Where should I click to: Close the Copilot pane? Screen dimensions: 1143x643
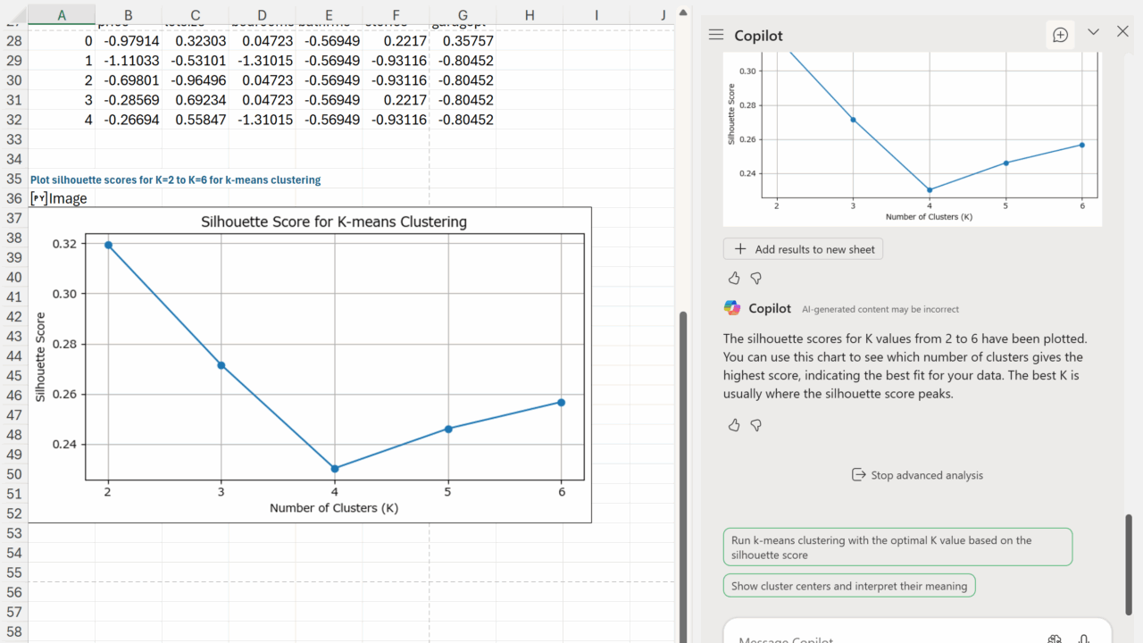tap(1122, 32)
